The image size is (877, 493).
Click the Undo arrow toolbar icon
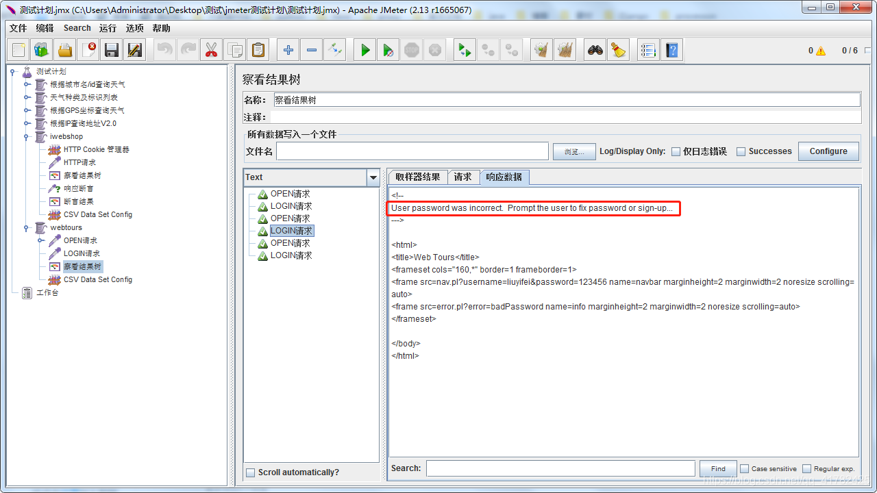[165, 50]
